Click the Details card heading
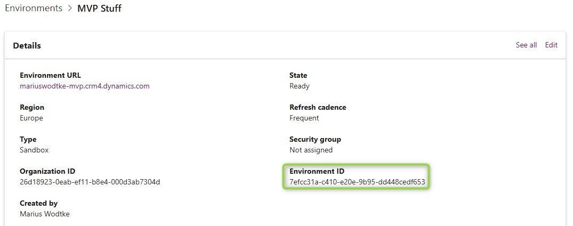This screenshot has width=573, height=226. click(x=27, y=46)
